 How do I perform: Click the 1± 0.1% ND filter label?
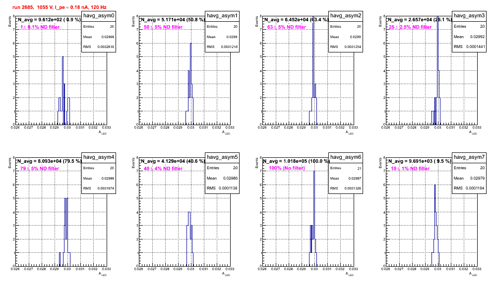click(x=40, y=27)
